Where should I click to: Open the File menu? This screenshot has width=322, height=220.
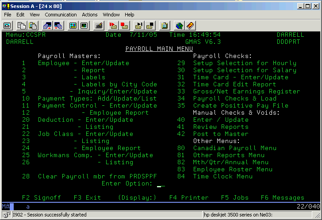tap(8, 15)
